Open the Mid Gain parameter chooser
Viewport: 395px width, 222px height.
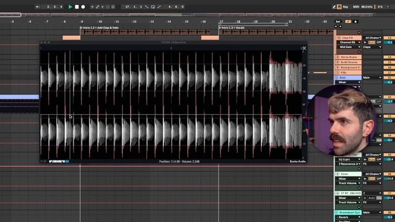pos(349,47)
